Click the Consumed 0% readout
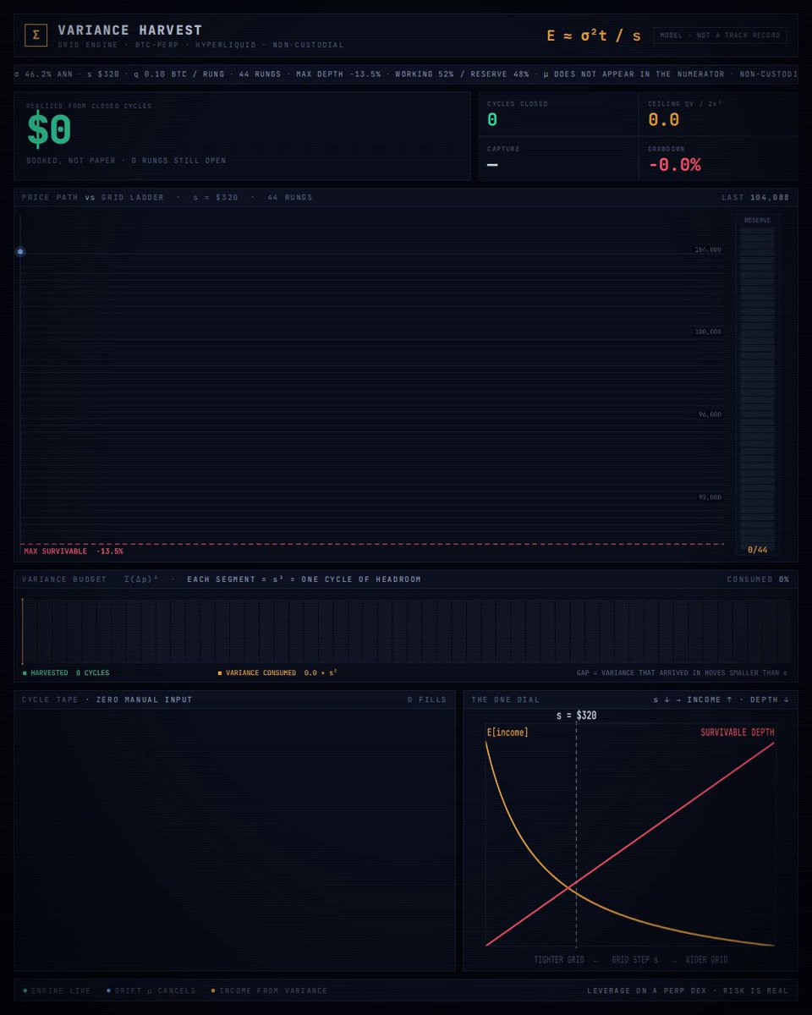This screenshot has width=812, height=1015. coord(758,579)
